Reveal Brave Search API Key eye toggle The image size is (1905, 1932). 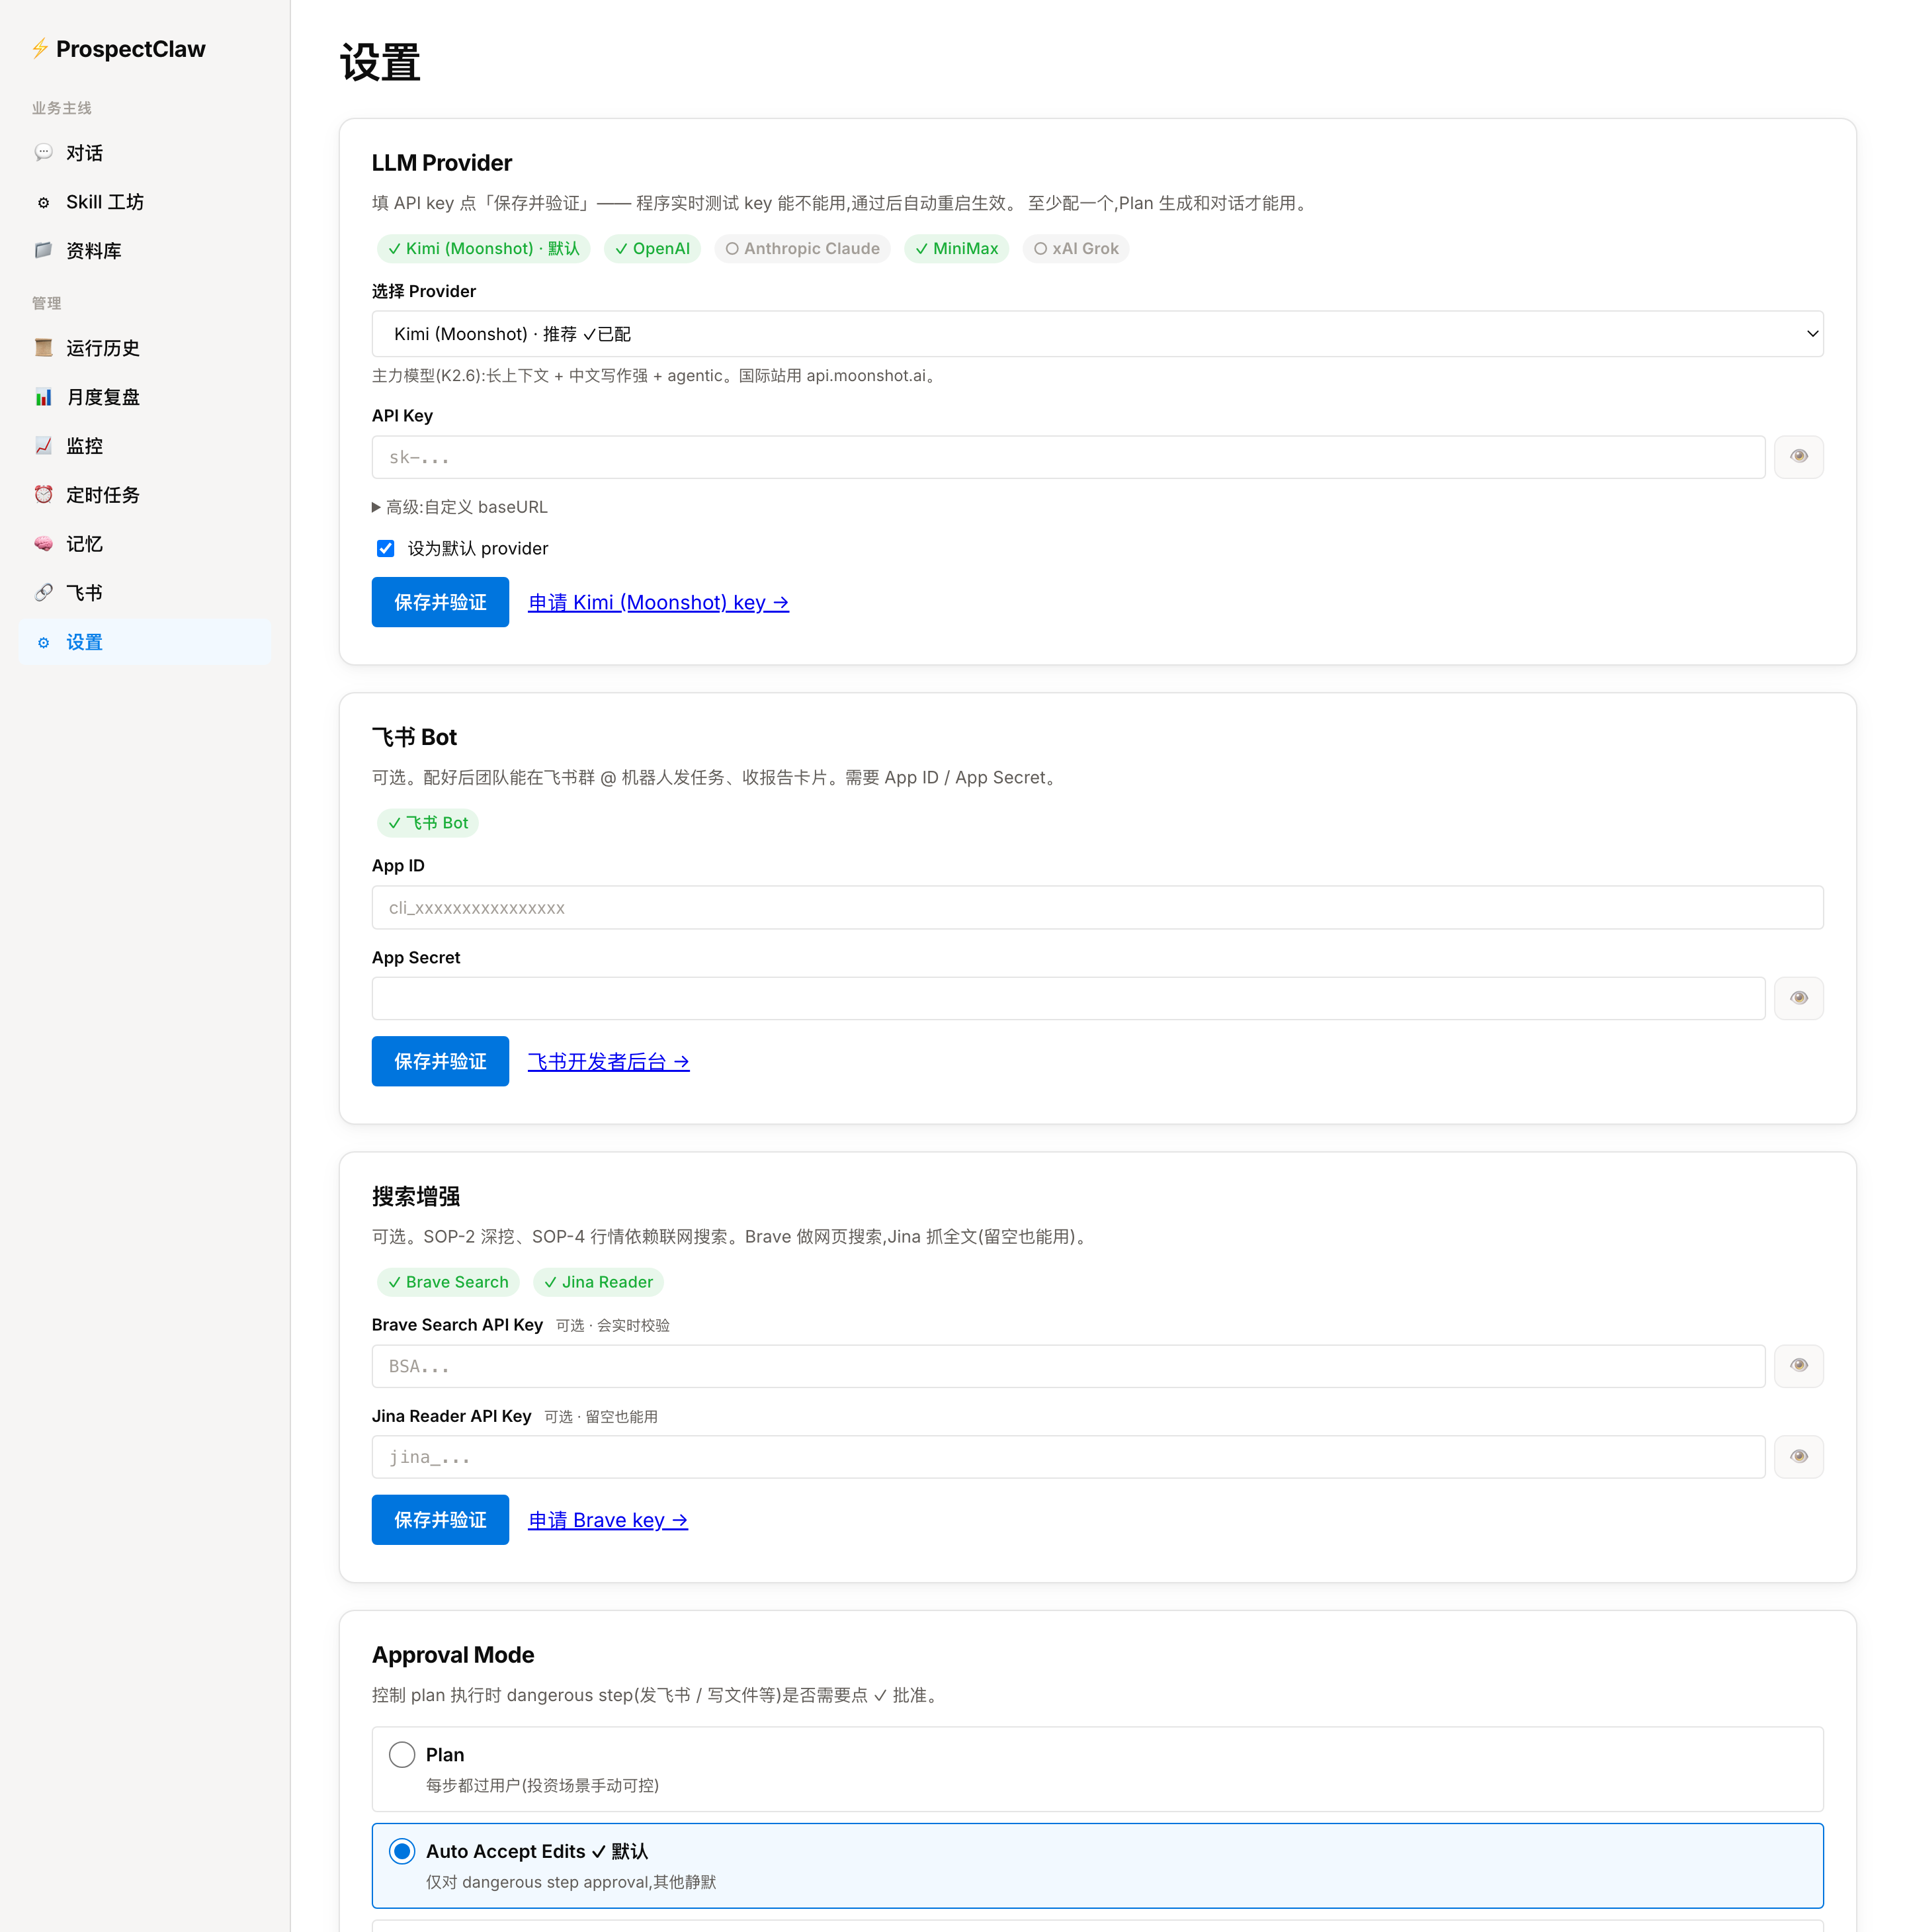point(1798,1366)
